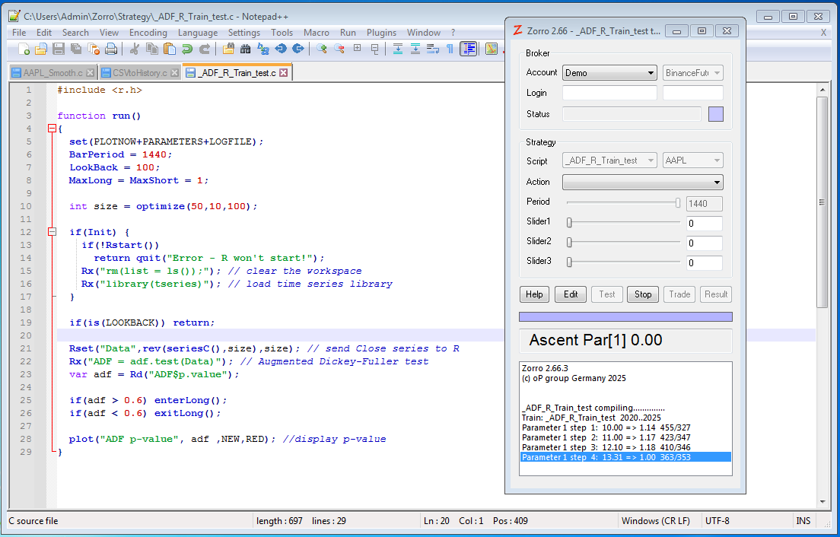
Task: Open the Plugins menu
Action: 381,33
